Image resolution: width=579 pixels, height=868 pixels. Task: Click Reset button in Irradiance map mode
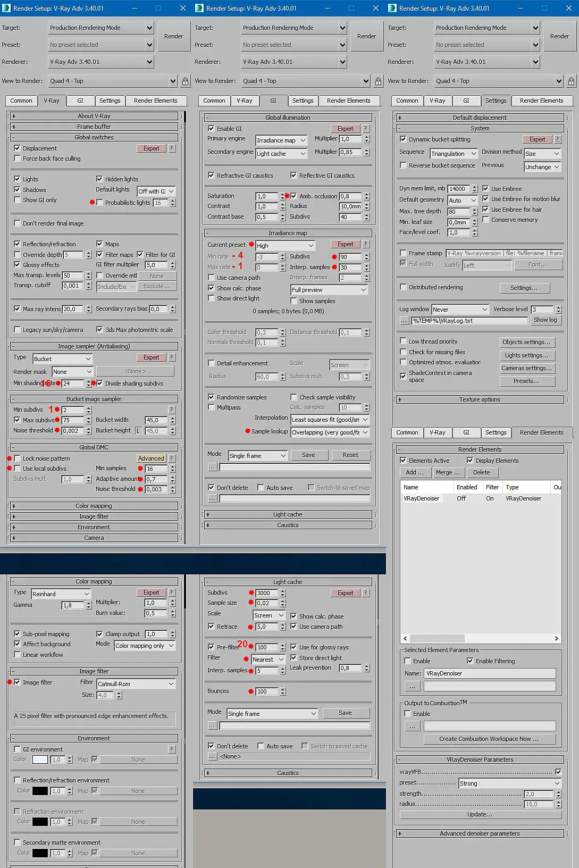[350, 455]
